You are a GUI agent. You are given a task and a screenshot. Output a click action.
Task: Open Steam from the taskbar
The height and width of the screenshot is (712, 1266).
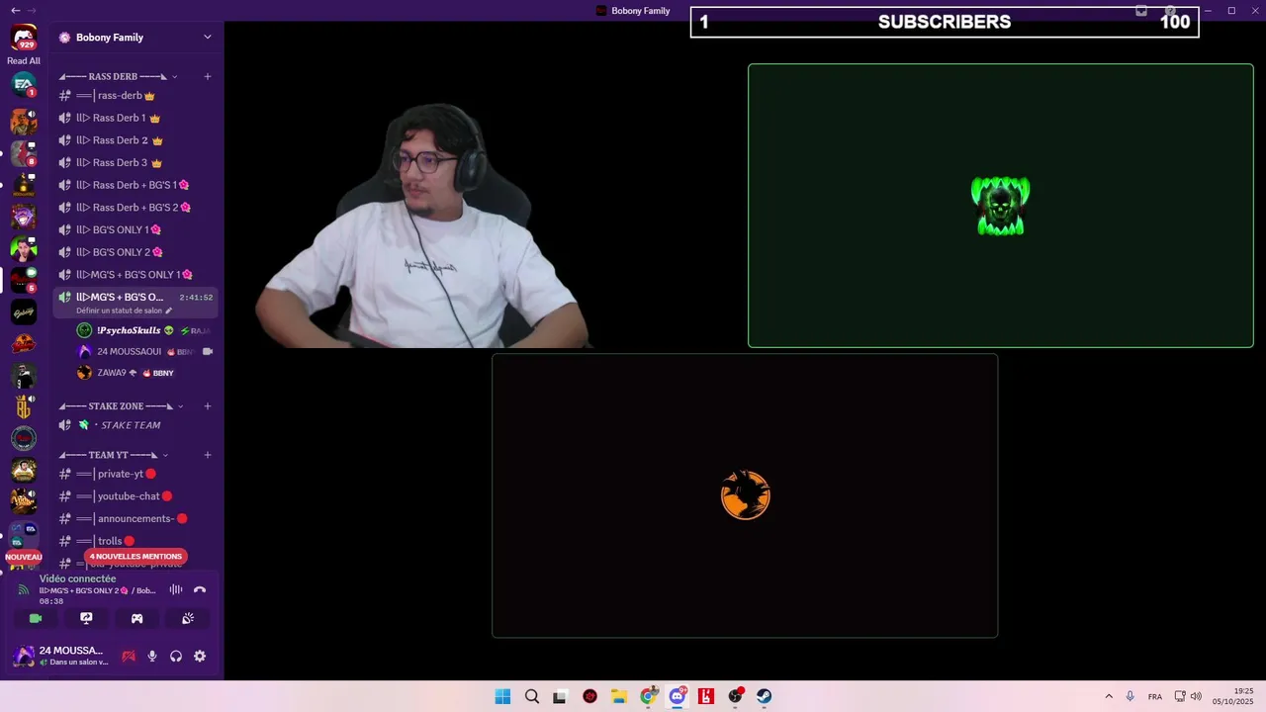(765, 696)
